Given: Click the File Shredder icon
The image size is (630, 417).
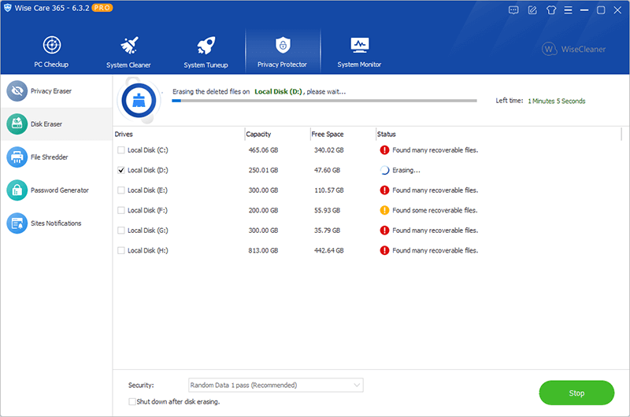Looking at the screenshot, I should pyautogui.click(x=17, y=157).
